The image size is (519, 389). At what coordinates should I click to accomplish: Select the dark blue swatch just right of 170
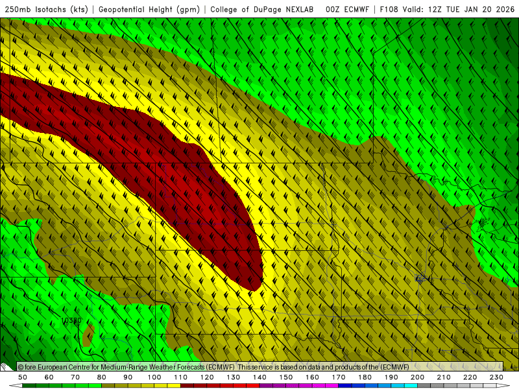(x=345, y=385)
